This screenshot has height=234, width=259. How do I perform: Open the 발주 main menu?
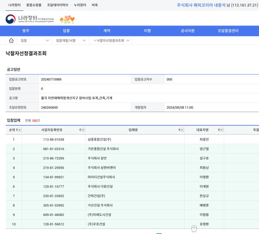point(26,31)
